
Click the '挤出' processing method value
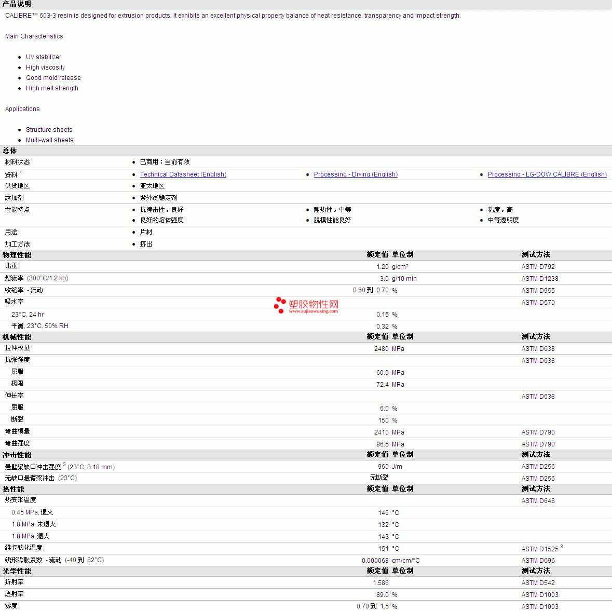point(146,244)
